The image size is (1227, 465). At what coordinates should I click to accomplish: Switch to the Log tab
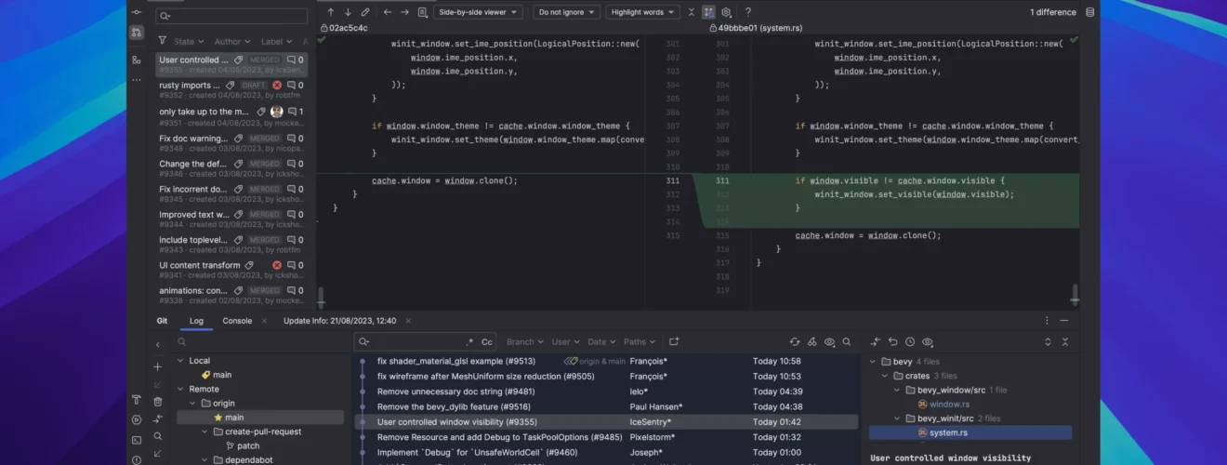tap(197, 321)
